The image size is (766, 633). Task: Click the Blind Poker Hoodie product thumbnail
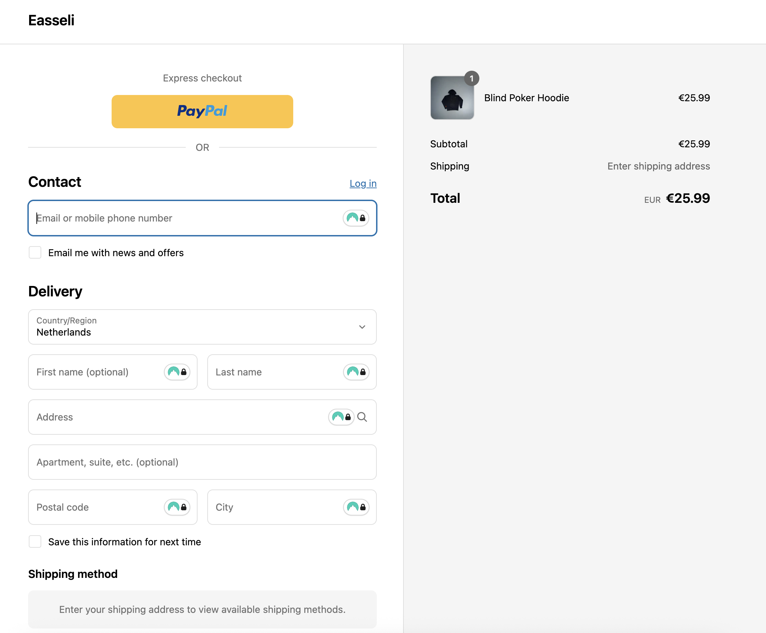(452, 98)
